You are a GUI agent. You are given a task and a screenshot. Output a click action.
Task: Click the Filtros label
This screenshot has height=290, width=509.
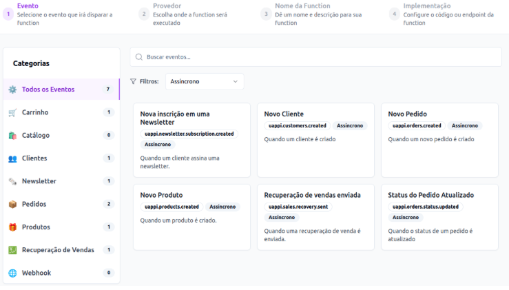(149, 81)
